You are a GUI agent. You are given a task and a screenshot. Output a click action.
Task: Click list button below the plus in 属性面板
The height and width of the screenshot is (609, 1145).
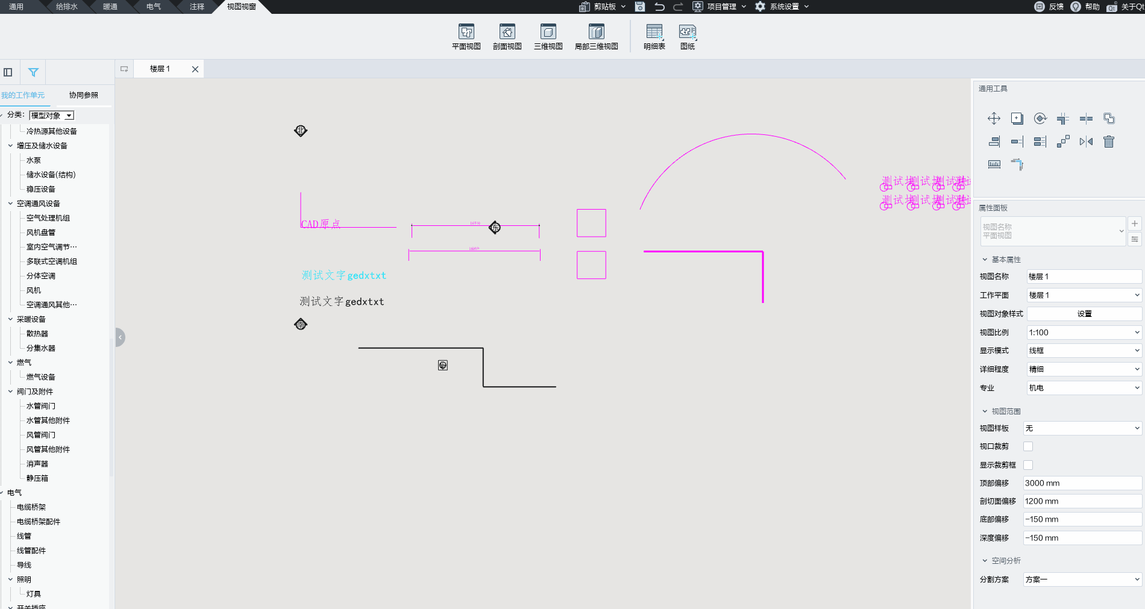coord(1135,239)
